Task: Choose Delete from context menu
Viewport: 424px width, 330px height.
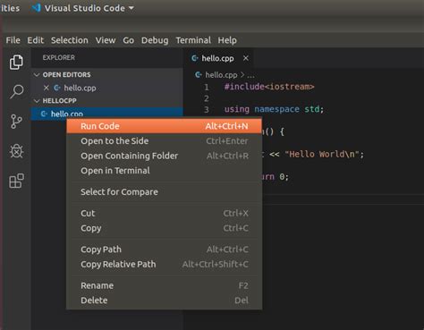Action: click(x=164, y=300)
